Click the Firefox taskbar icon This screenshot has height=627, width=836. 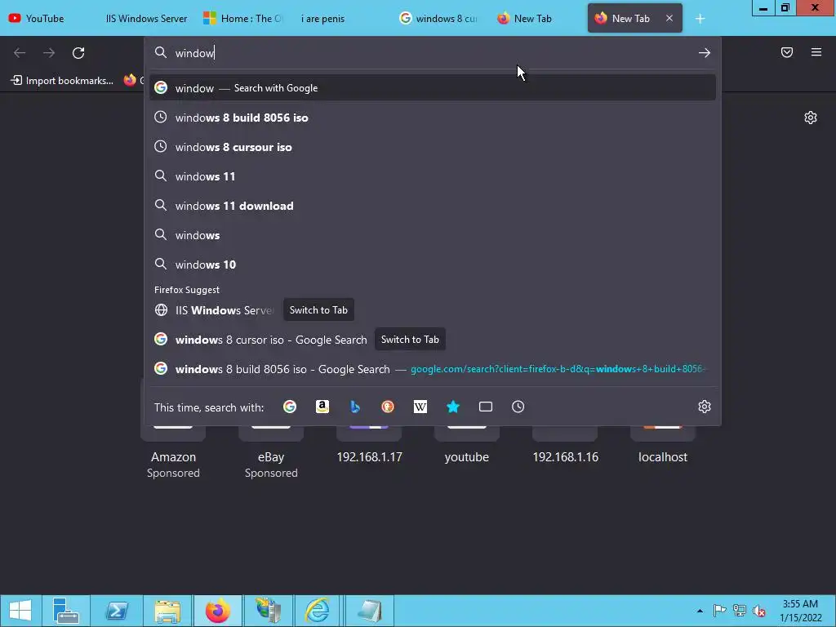coord(217,611)
